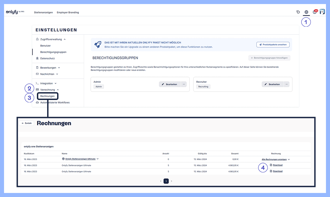Open the user profile avatar
This screenshot has height=197, width=330.
point(322,12)
